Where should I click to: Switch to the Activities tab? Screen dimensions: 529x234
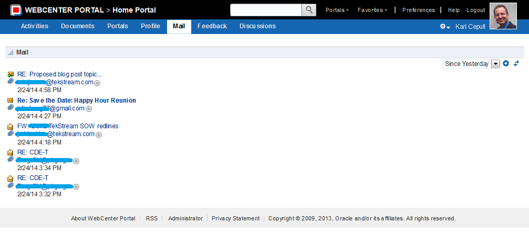35,26
